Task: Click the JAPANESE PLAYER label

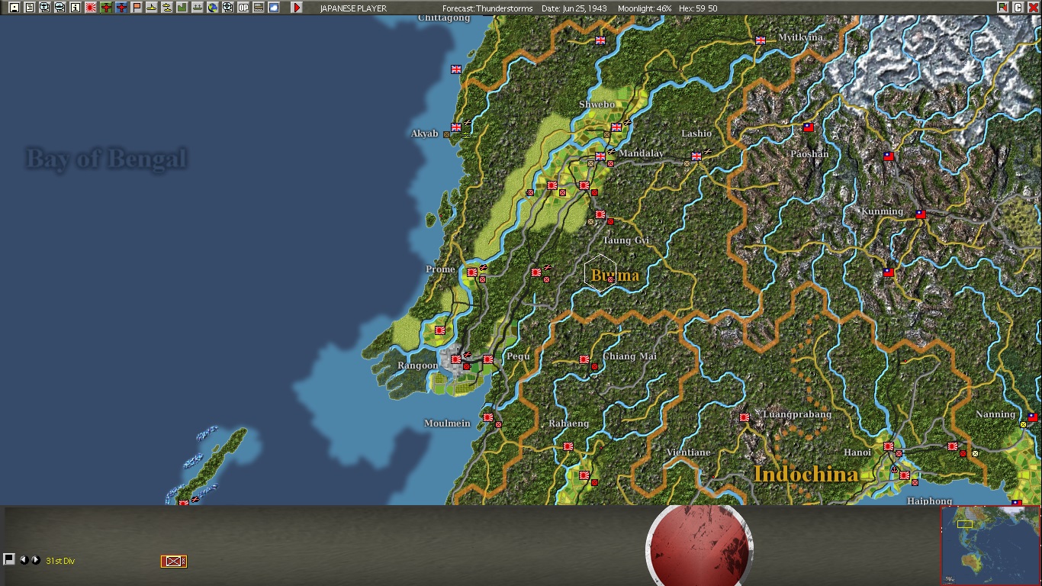Action: 353,8
